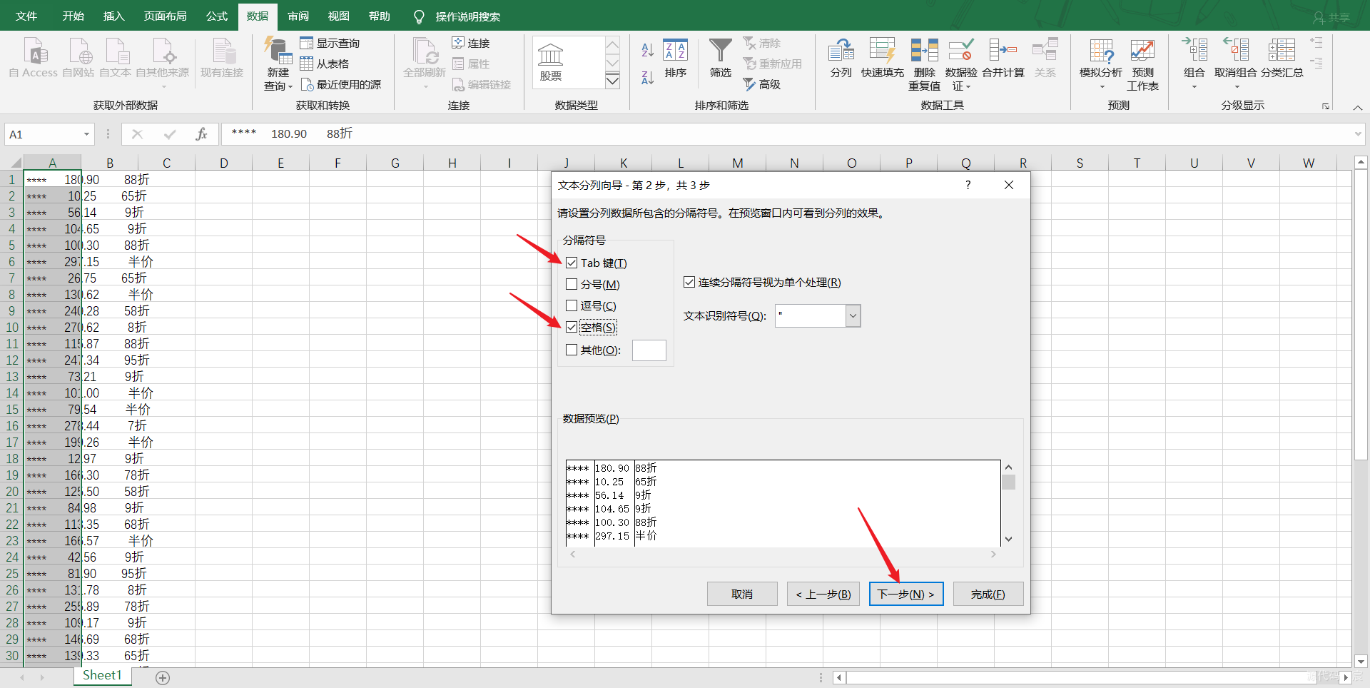This screenshot has height=688, width=1370.
Task: Click the formula bar text
Action: click(x=292, y=133)
